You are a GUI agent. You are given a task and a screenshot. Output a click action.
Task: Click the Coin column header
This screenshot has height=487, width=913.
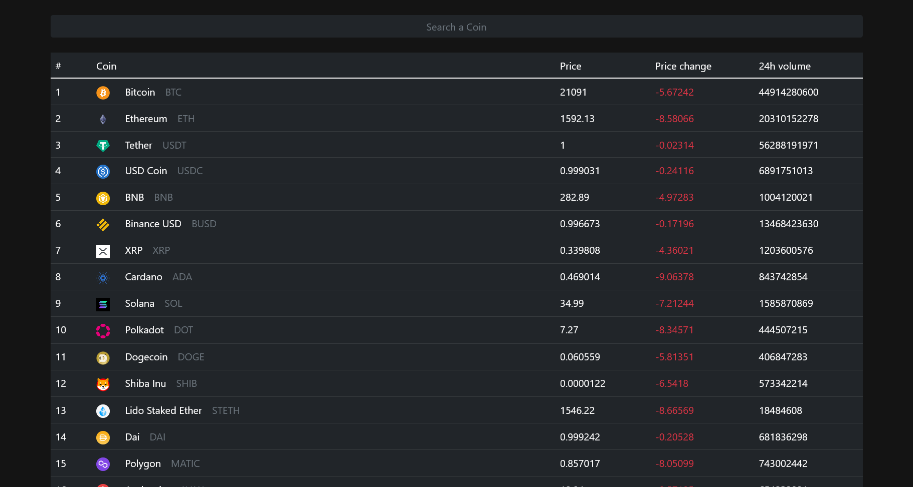[106, 66]
